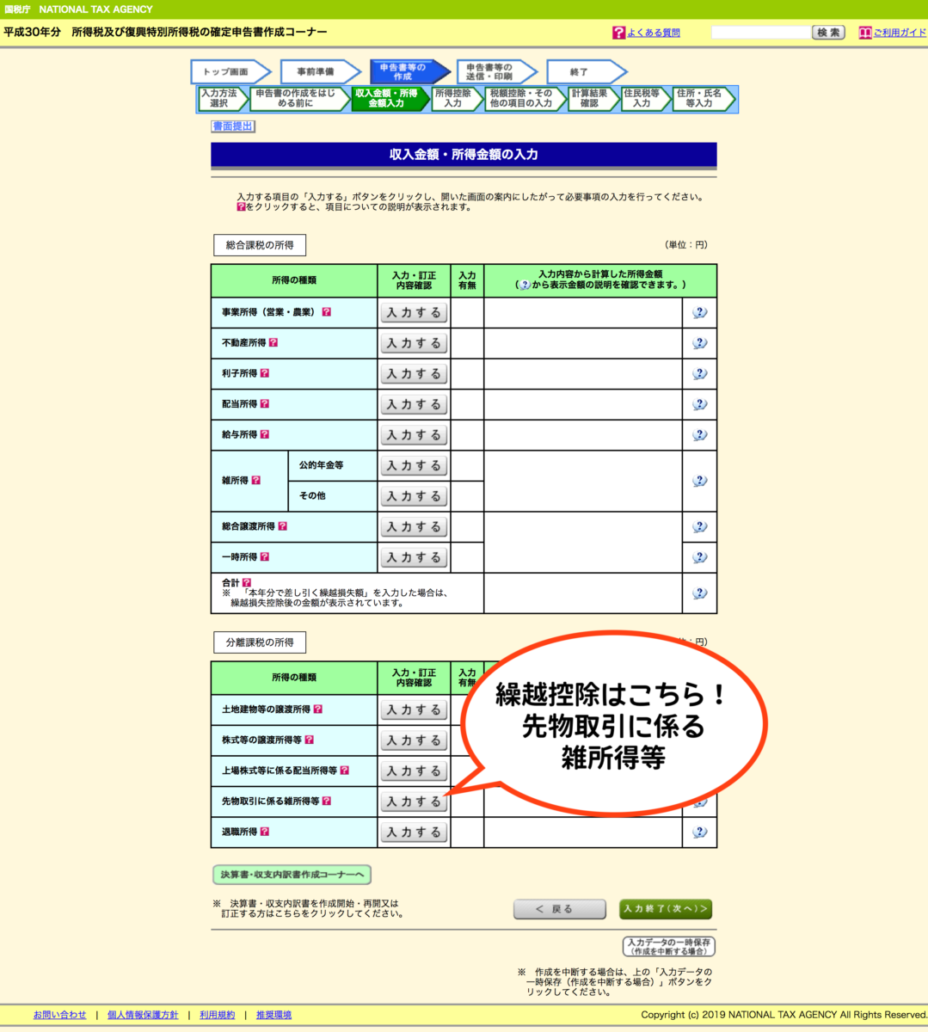
Task: Click red help icon beside 事業所得
Action: point(327,312)
